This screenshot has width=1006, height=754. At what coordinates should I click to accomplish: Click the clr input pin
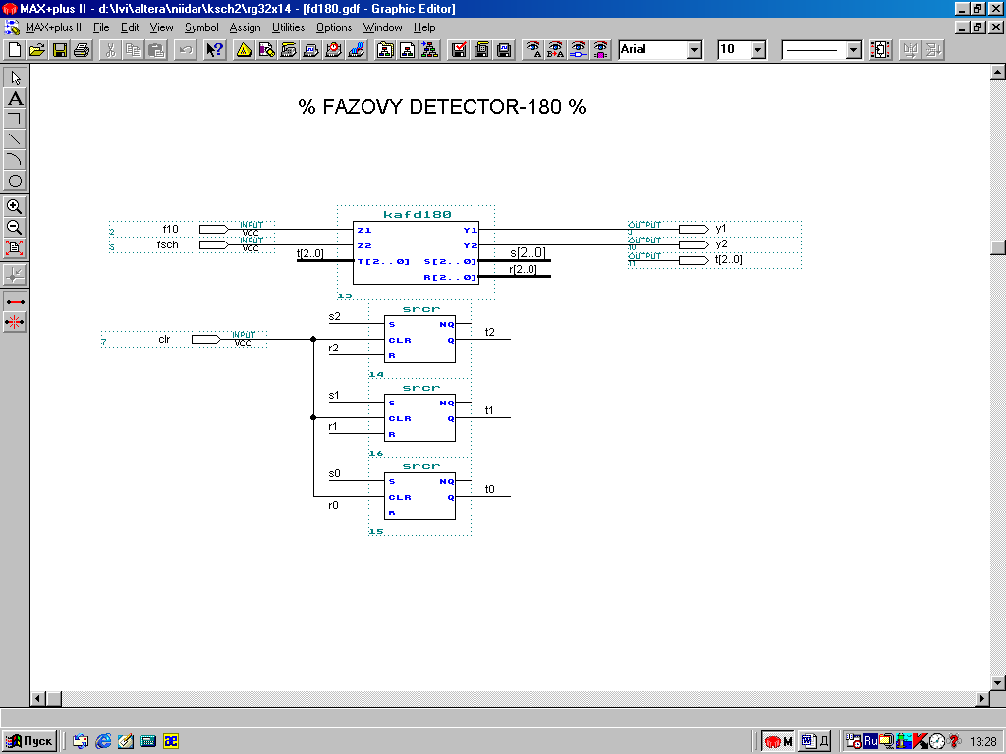point(184,339)
